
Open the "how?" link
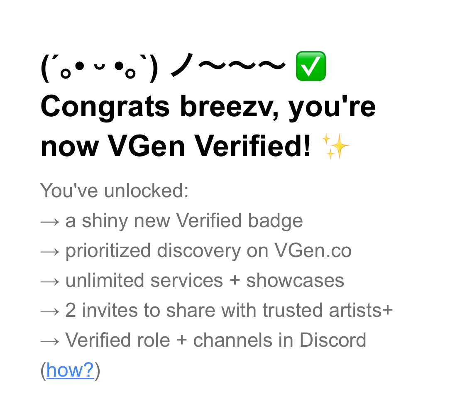tap(70, 370)
